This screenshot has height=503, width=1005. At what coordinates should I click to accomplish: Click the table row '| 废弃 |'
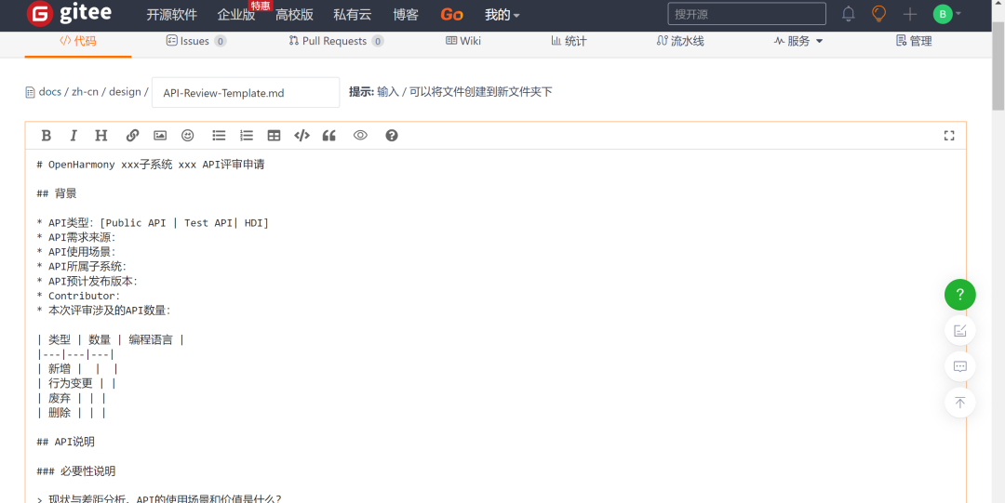(71, 398)
